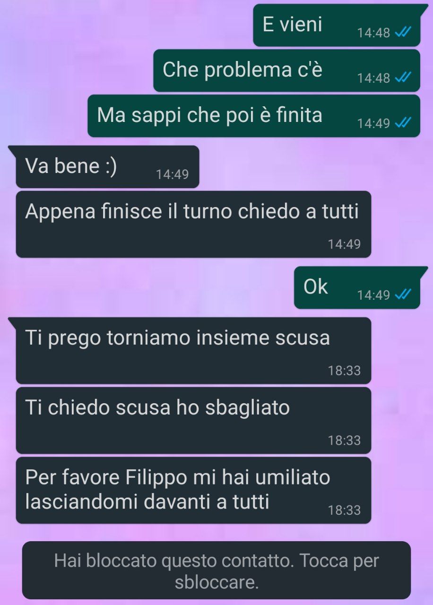The height and width of the screenshot is (605, 433).
Task: Click read ticks beside the 'Ok' message
Action: point(403,295)
